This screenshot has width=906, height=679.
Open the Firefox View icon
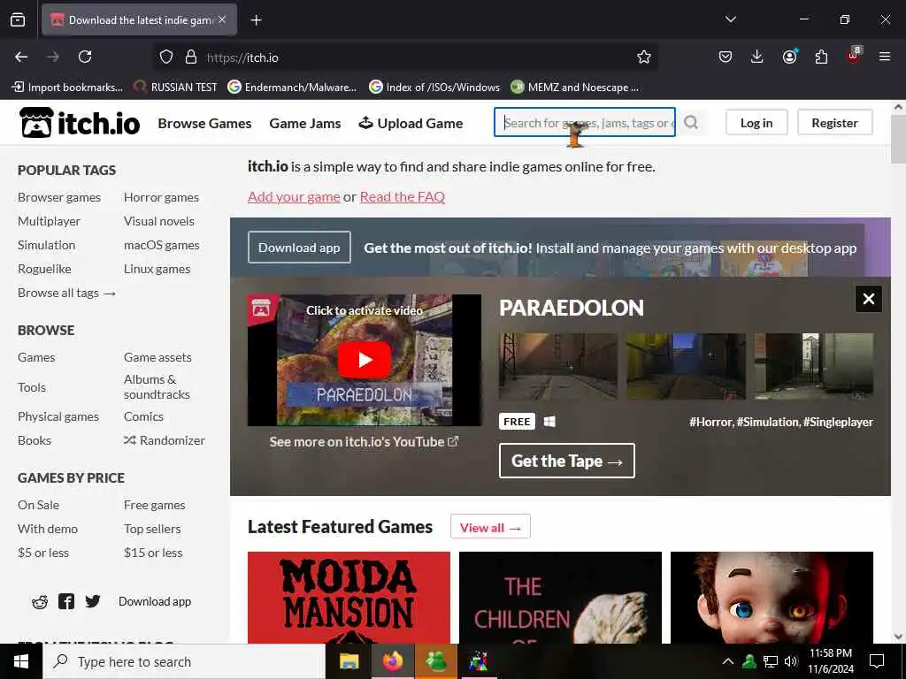click(x=18, y=20)
